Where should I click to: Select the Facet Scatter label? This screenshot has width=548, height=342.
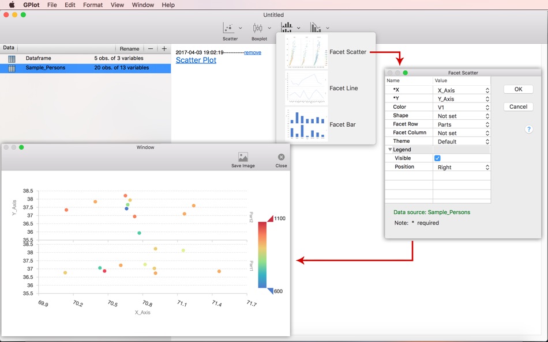pyautogui.click(x=348, y=52)
